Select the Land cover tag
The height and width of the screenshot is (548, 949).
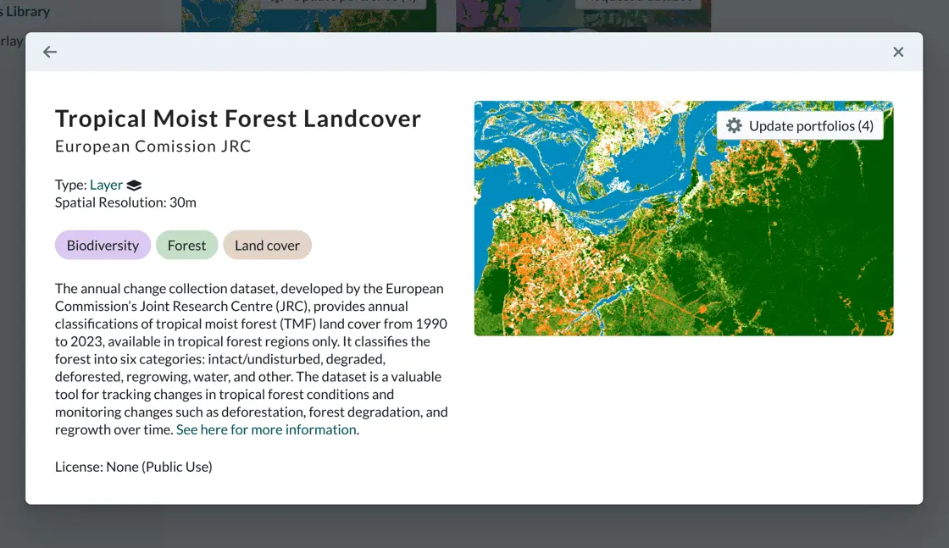click(x=267, y=245)
